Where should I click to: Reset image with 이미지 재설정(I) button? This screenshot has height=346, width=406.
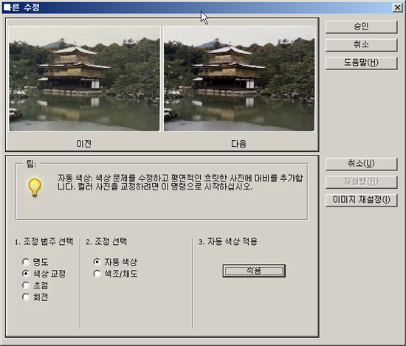pos(361,201)
